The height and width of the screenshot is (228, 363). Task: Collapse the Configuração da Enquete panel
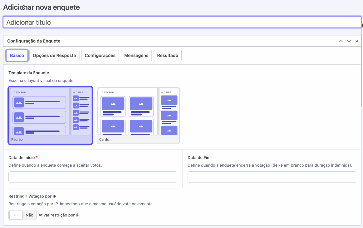click(357, 41)
